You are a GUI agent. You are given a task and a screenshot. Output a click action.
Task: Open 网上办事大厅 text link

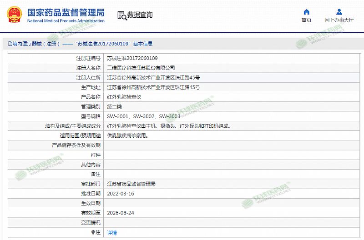(x=339, y=20)
